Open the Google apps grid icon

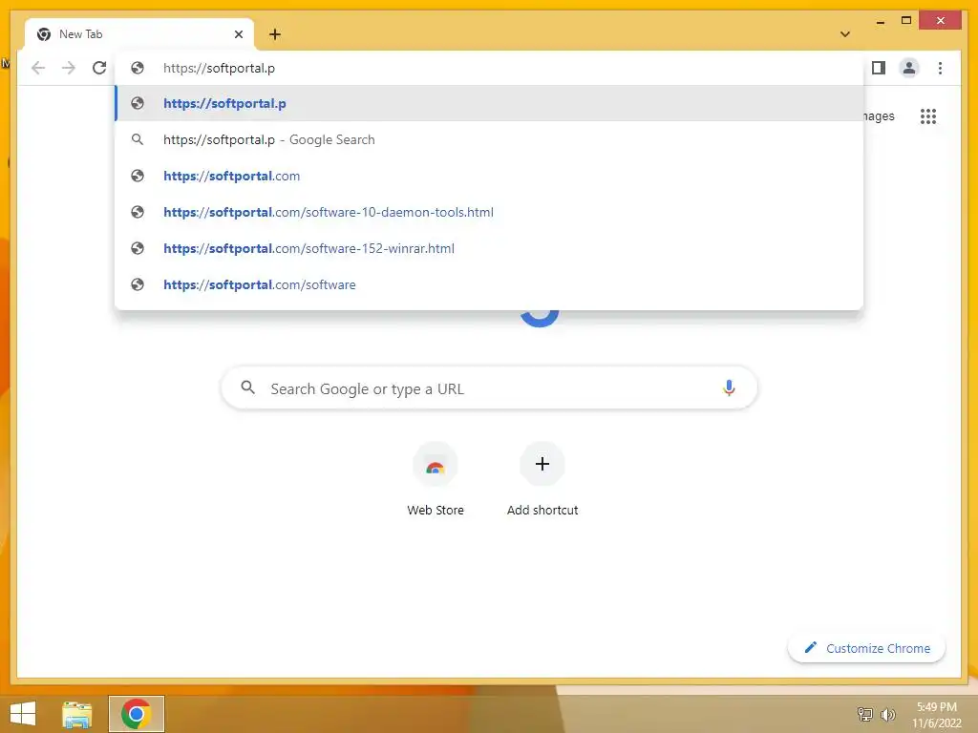(928, 116)
